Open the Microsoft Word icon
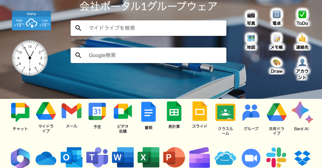The image size is (322, 168). (x=123, y=158)
